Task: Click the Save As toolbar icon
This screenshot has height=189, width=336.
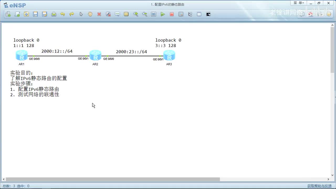Action: pos(45,14)
